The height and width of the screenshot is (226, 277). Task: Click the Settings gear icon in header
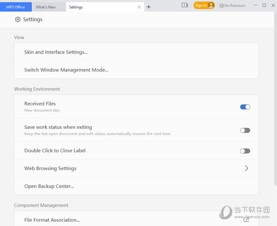[18, 19]
